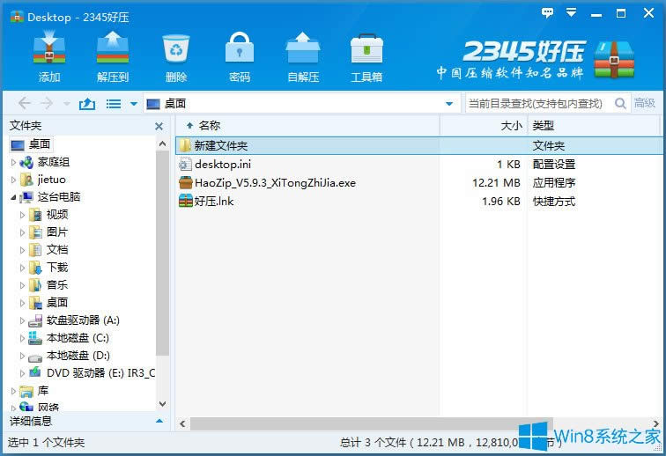Click the 解压到 (Extract to) icon

[x=113, y=55]
